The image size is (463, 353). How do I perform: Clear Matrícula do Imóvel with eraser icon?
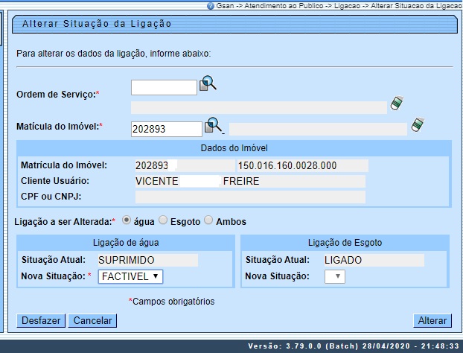coord(417,124)
